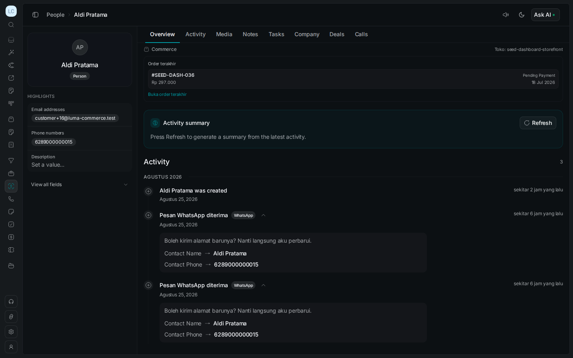
Task: Switch to the Deals tab
Action: click(x=337, y=34)
